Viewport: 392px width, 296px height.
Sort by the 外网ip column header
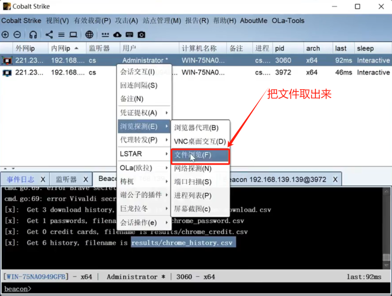click(30, 48)
